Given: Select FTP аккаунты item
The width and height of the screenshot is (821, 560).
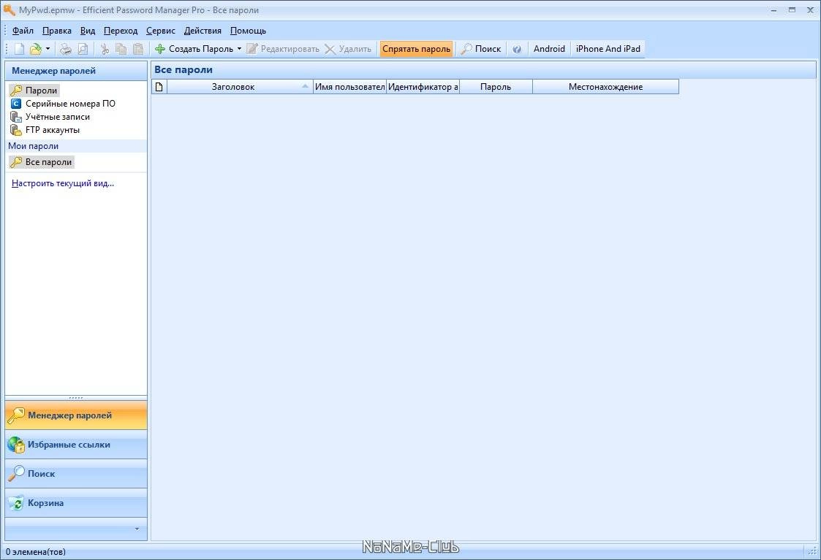Looking at the screenshot, I should [45, 130].
